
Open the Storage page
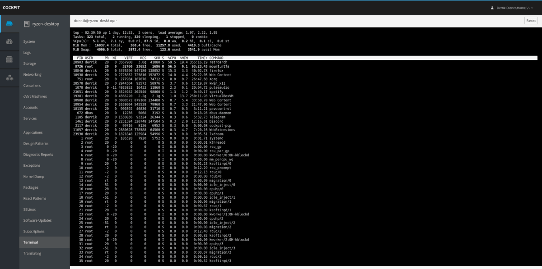29,63
